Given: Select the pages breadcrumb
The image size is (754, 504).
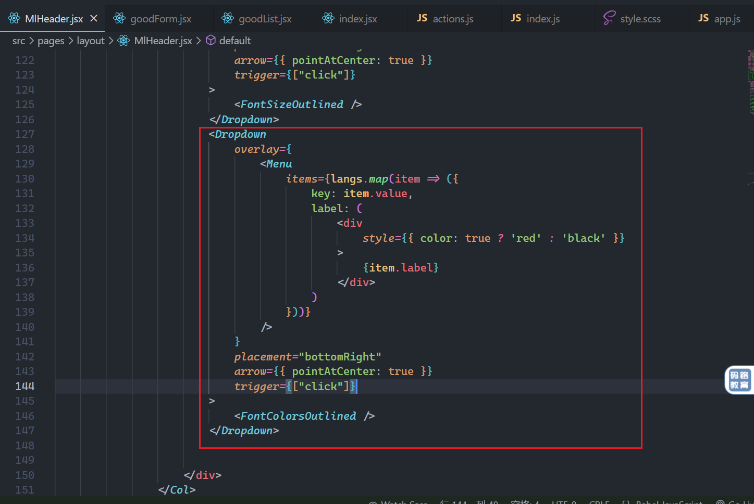Looking at the screenshot, I should pos(51,41).
